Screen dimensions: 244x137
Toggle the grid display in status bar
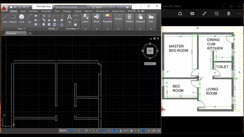point(70,131)
